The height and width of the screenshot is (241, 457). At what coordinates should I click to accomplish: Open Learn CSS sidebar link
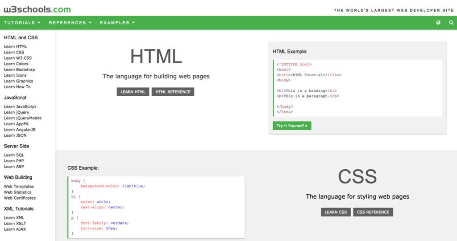14,52
